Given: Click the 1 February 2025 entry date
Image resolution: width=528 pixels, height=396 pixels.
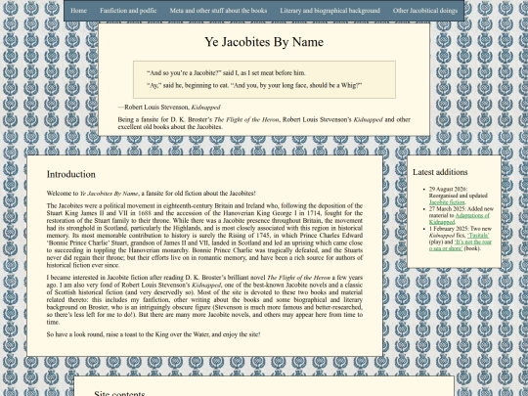Looking at the screenshot, I should [x=446, y=228].
